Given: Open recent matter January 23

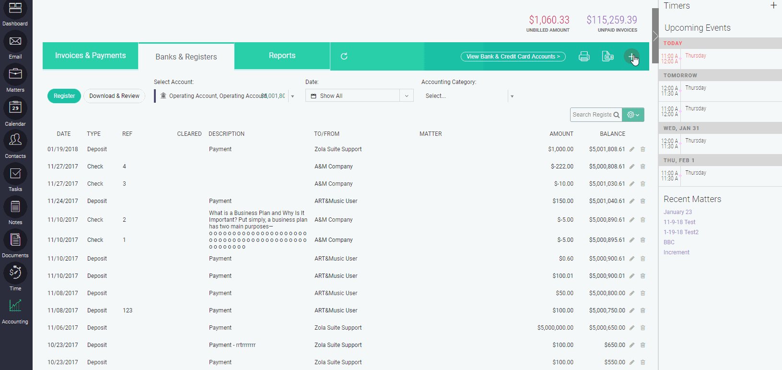Looking at the screenshot, I should pyautogui.click(x=677, y=212).
